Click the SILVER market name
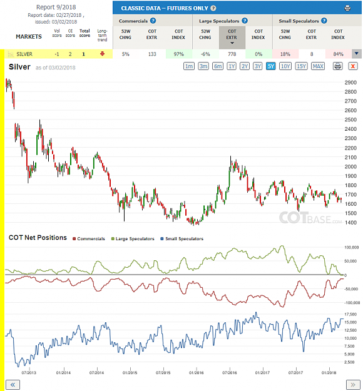 click(24, 54)
